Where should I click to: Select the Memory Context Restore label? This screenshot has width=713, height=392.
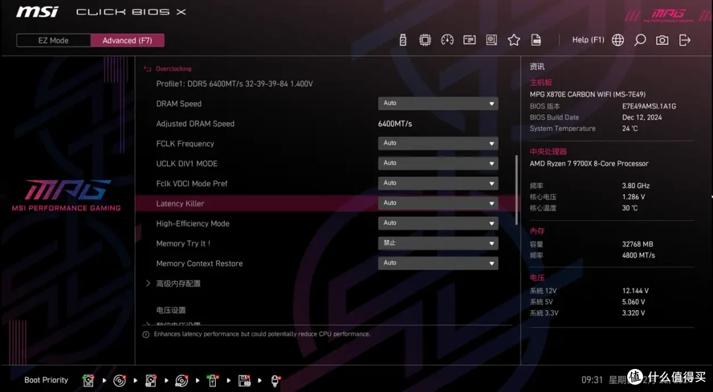point(199,264)
